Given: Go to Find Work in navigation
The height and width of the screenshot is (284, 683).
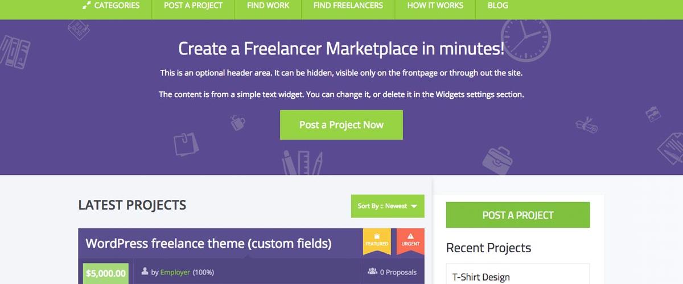Looking at the screenshot, I should pos(268,6).
